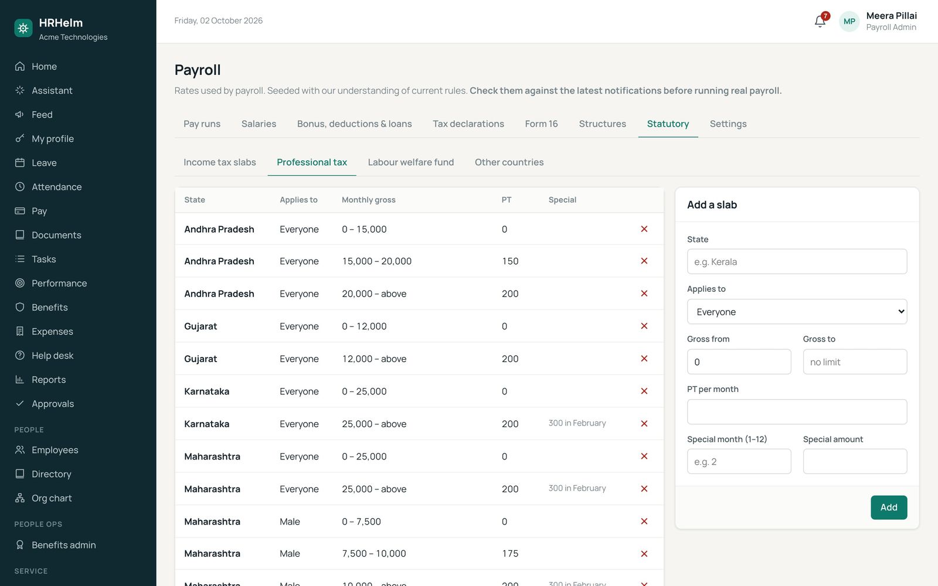This screenshot has width=938, height=586.
Task: Open Attendance clock icon
Action: (20, 186)
